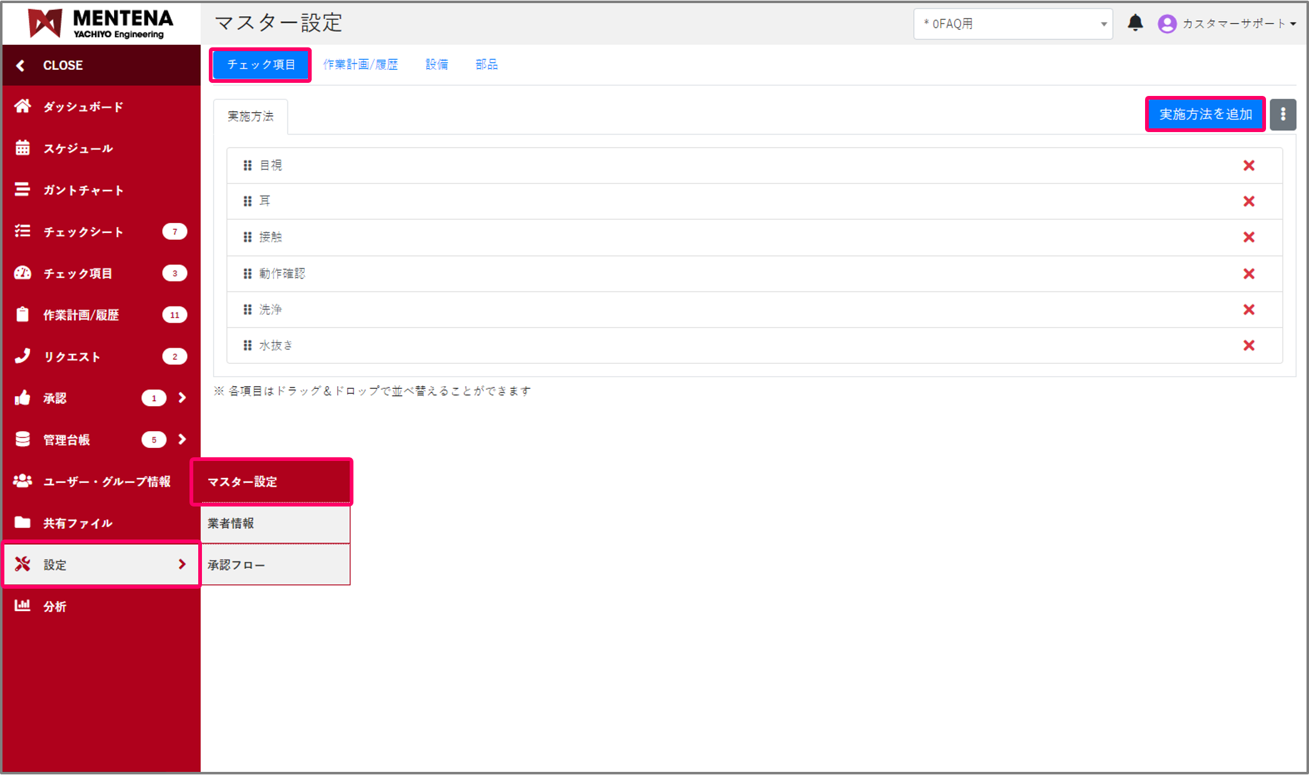
Task: Open the 0FAQ用 dropdown selector
Action: (x=1013, y=24)
